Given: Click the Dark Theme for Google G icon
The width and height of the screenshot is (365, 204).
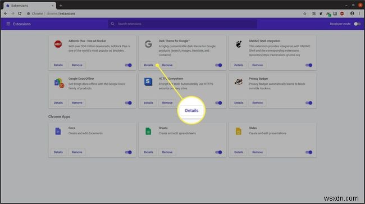Looking at the screenshot, I should [148, 44].
